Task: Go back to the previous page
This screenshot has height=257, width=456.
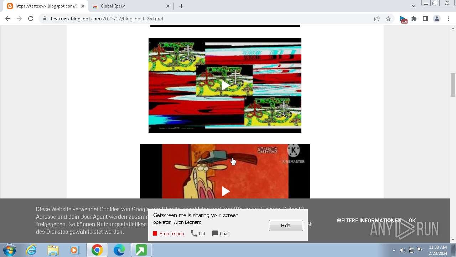Action: tap(8, 19)
